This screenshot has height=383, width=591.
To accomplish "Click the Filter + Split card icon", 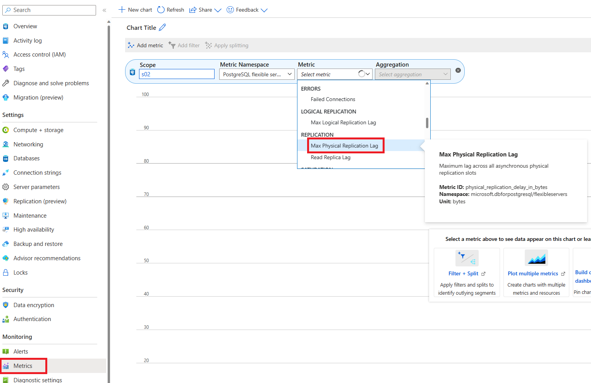I will point(467,258).
